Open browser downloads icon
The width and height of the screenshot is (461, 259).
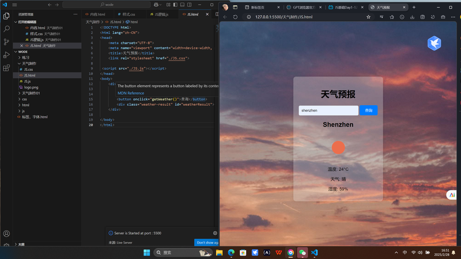coord(412,17)
